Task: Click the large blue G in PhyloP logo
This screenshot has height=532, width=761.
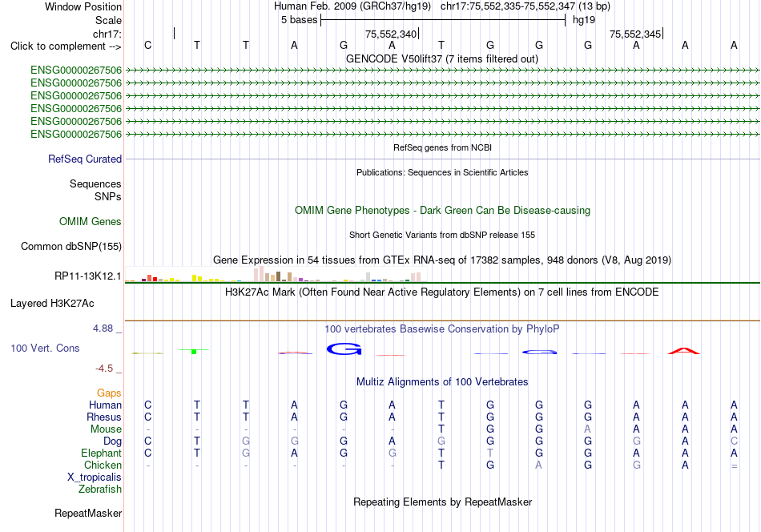Action: pyautogui.click(x=344, y=349)
